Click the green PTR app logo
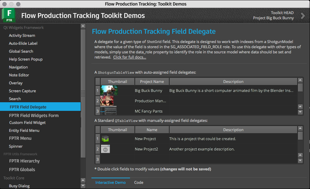 point(9,15)
